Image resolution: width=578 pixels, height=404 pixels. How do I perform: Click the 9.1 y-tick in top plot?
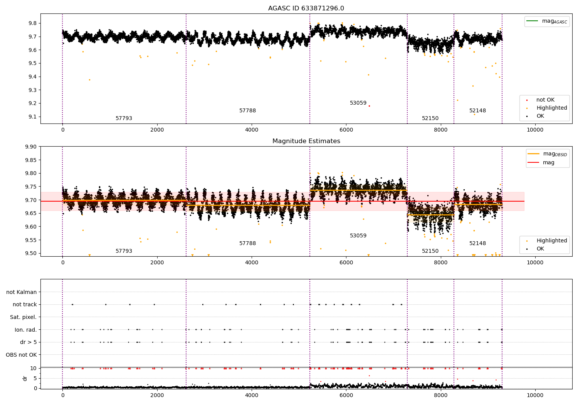click(x=32, y=117)
